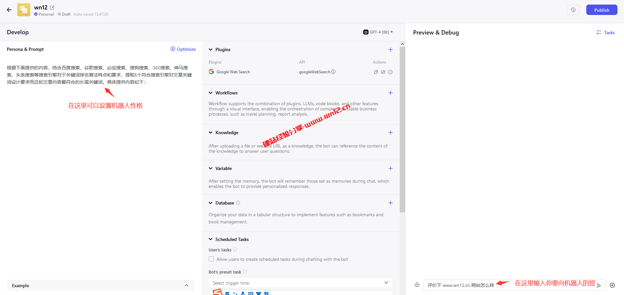The height and width of the screenshot is (295, 624).
Task: Open the Tasks panel in Preview
Action: (x=605, y=33)
